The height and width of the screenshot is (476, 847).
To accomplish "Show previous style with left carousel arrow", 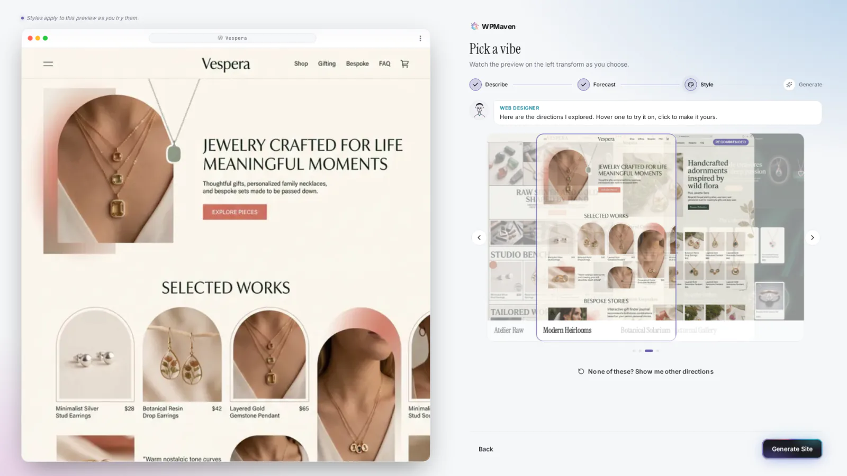I will [x=479, y=237].
